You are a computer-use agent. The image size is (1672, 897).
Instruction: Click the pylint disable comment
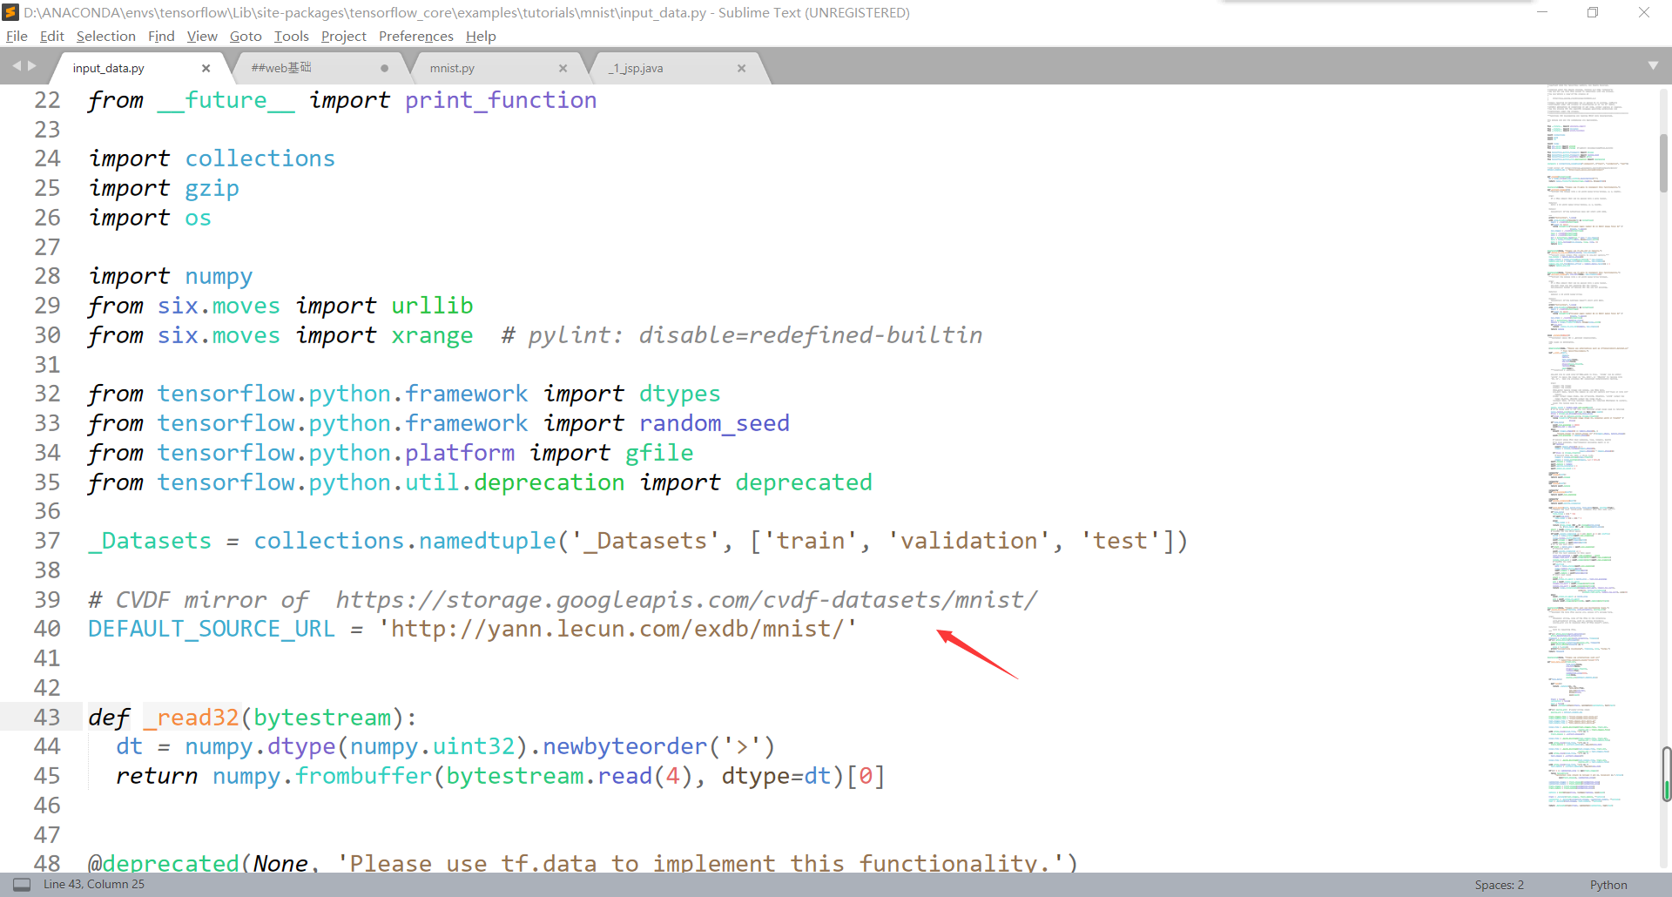(x=742, y=335)
